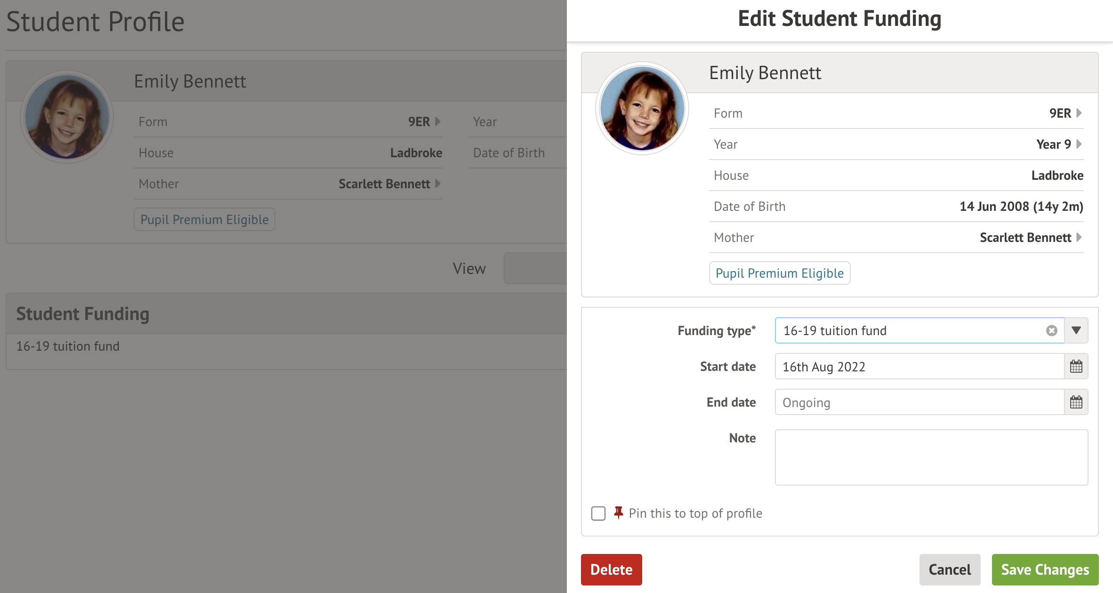This screenshot has width=1113, height=593.
Task: Click arrow beside Scarlett Bennett in panel
Action: (x=1079, y=237)
